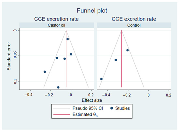Click the study dot at zero effect size
This screenshot has height=132, width=179.
click(71, 54)
